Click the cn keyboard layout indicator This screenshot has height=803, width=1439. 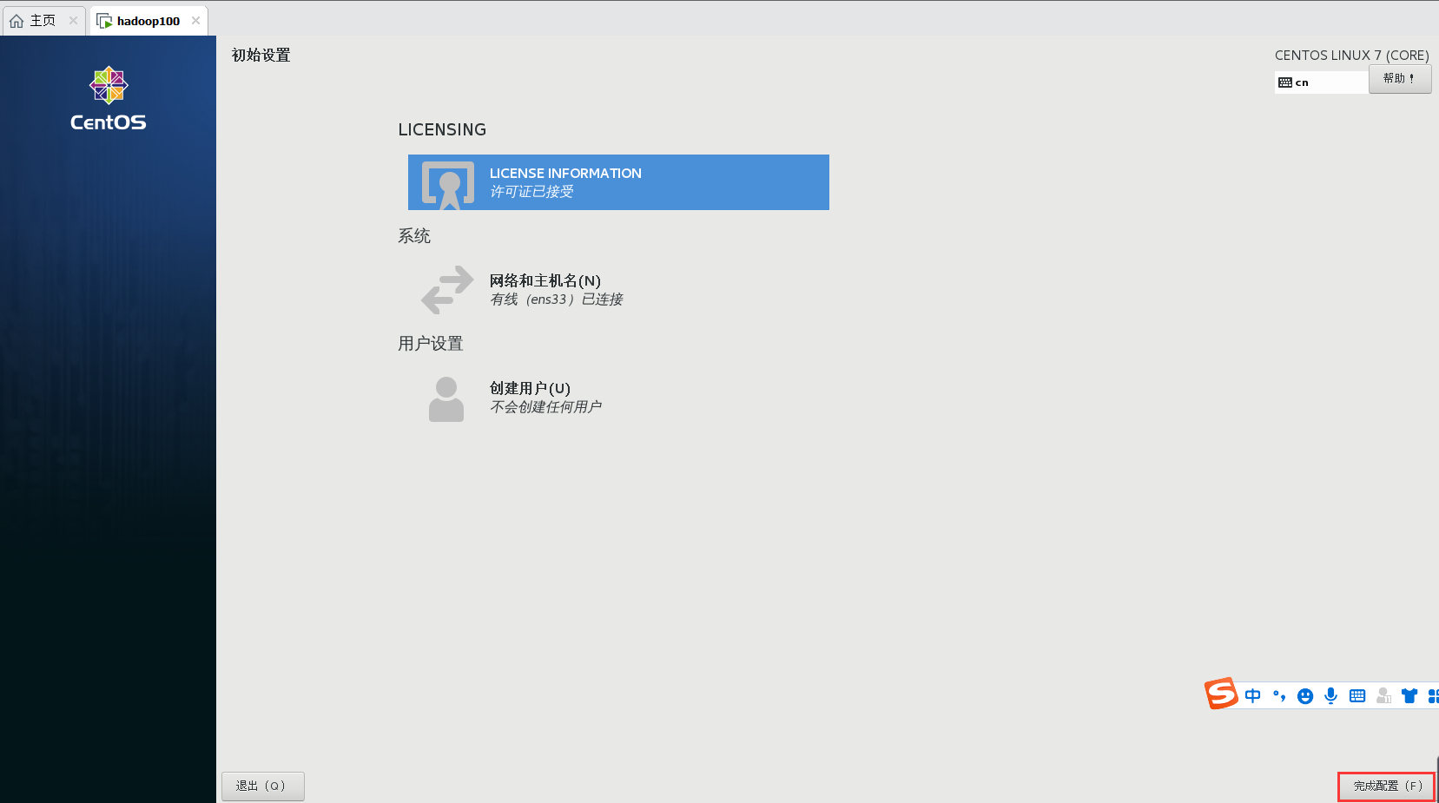click(1321, 82)
